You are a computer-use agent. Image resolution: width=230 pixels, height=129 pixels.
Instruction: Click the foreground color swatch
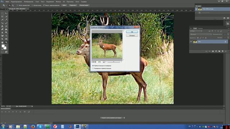[3, 46]
